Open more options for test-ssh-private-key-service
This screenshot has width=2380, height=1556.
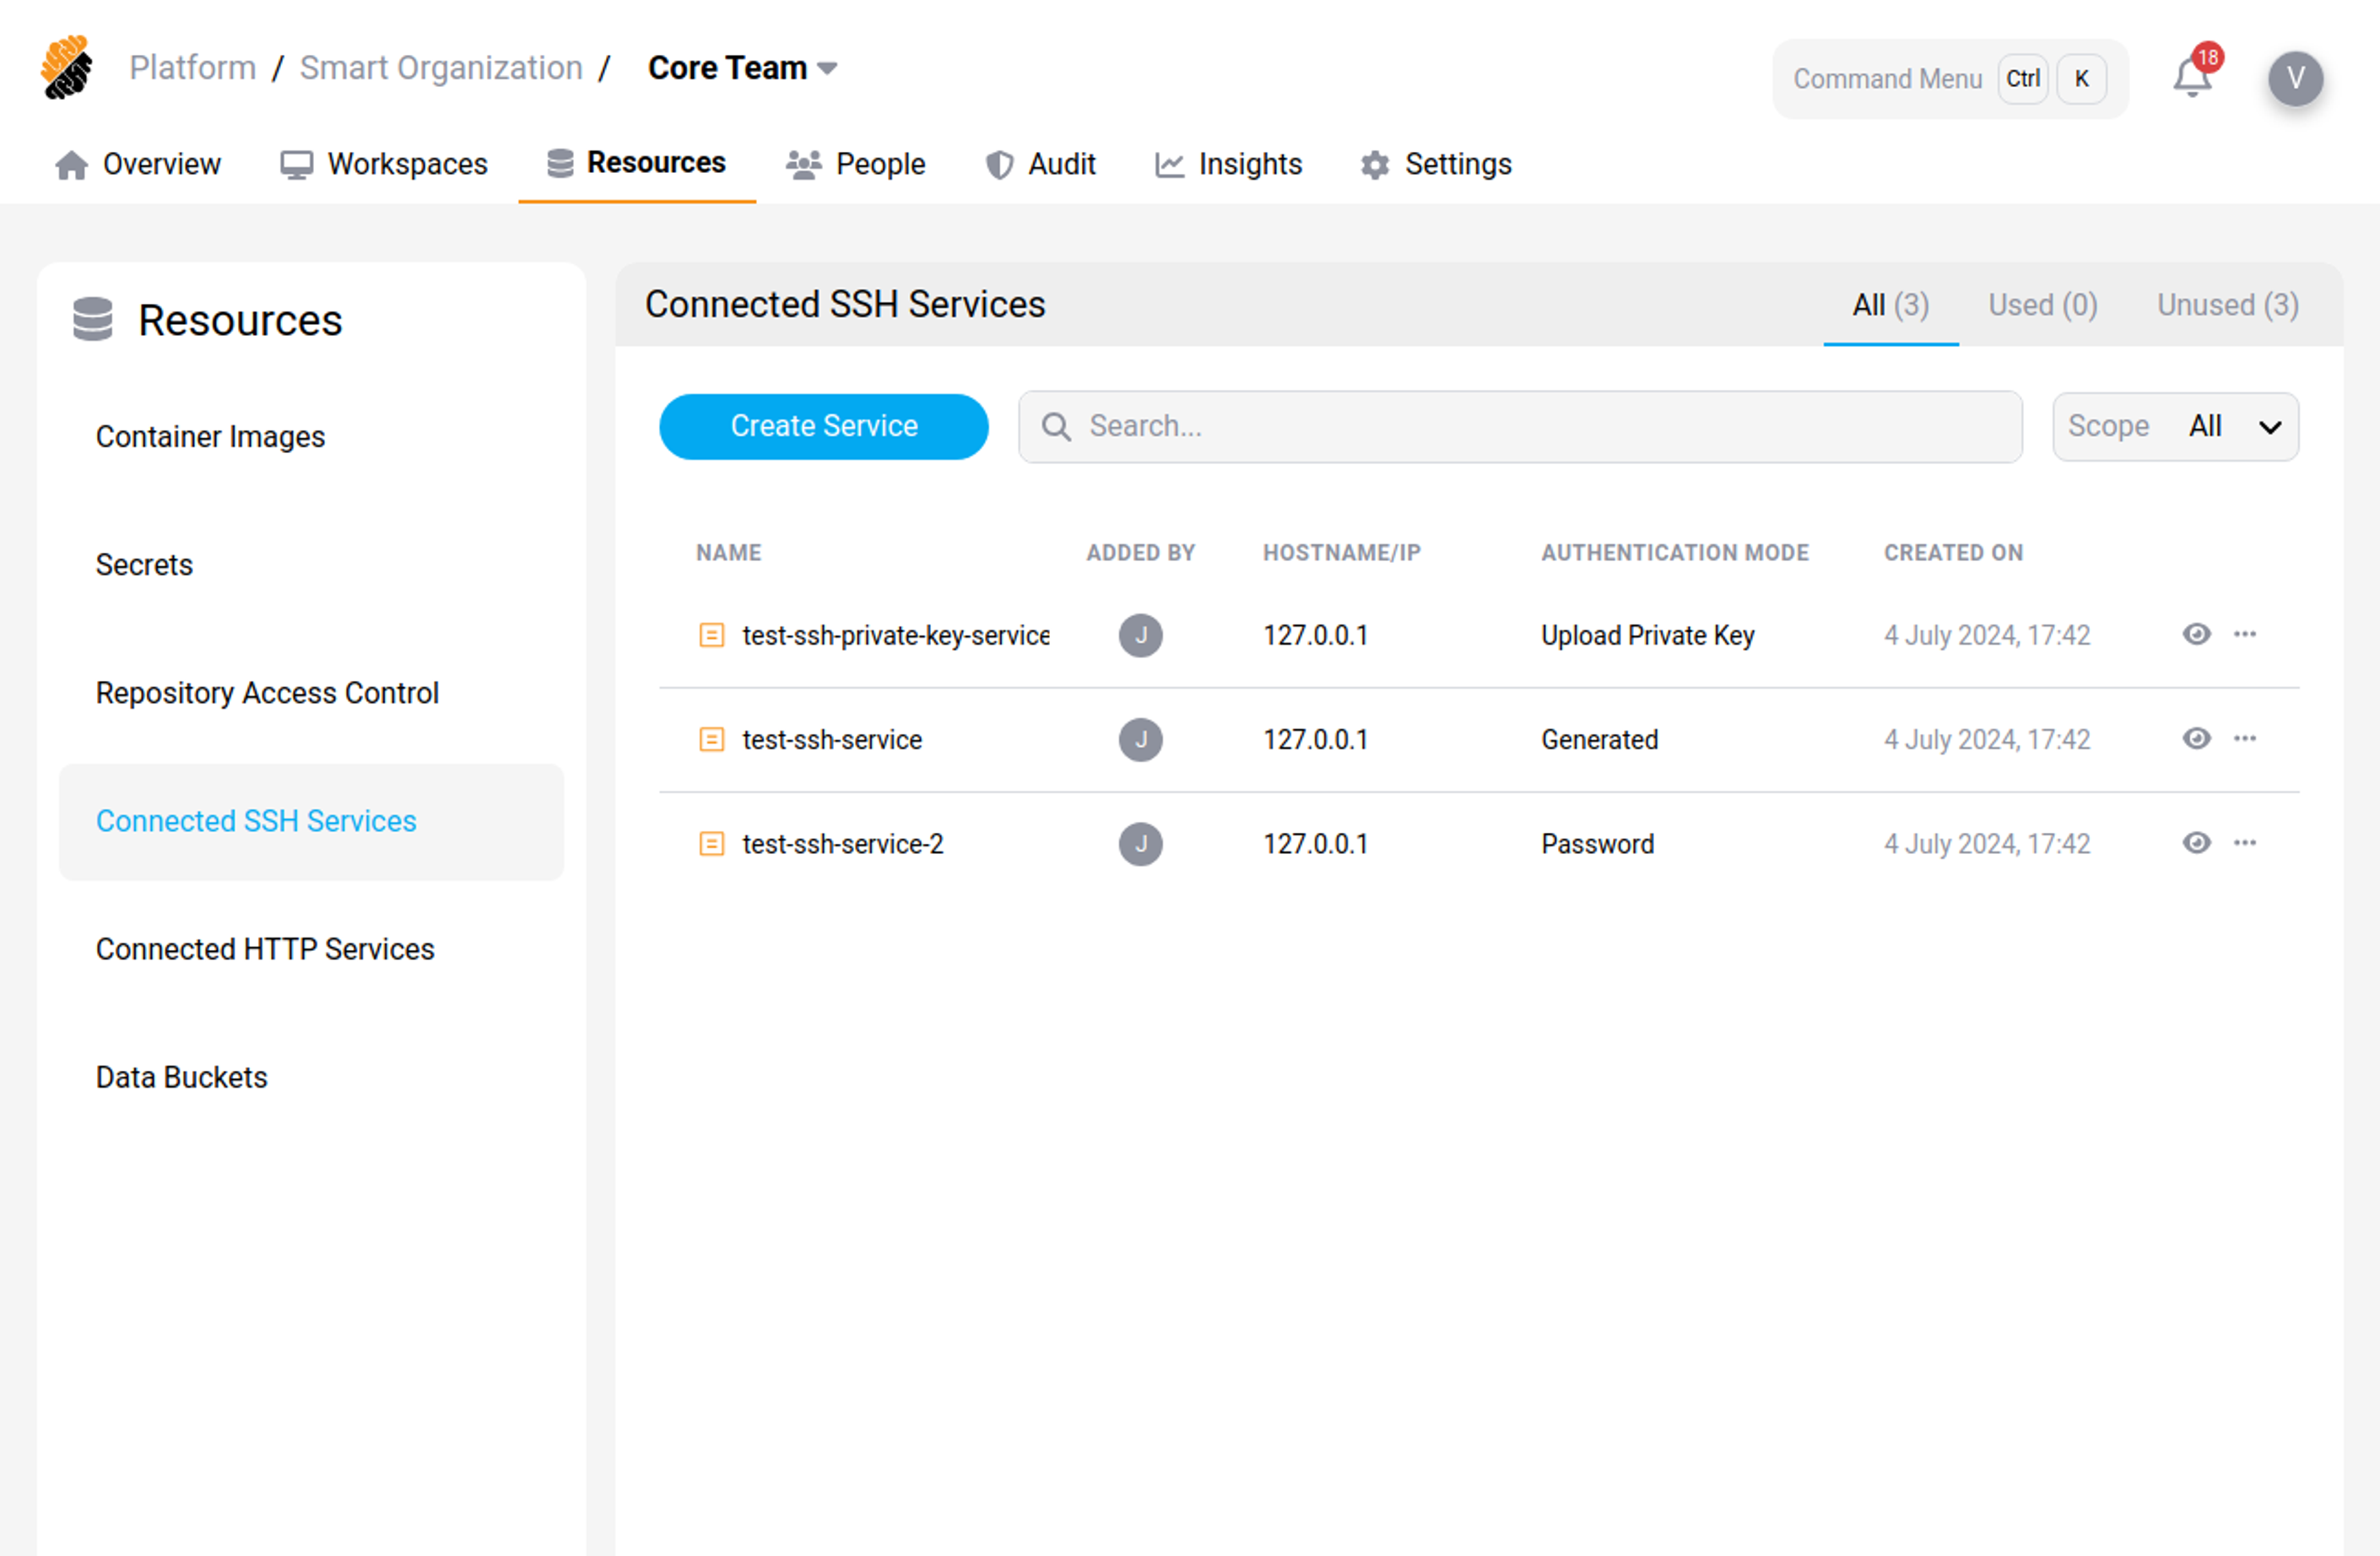coord(2245,634)
